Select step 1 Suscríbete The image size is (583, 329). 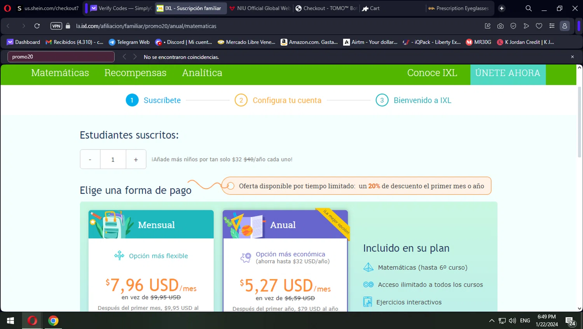pyautogui.click(x=153, y=100)
